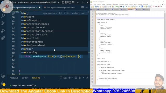The image size is (166, 93).
Task: Open Customize Layout in VS Code title bar
Action: tap(73, 2)
